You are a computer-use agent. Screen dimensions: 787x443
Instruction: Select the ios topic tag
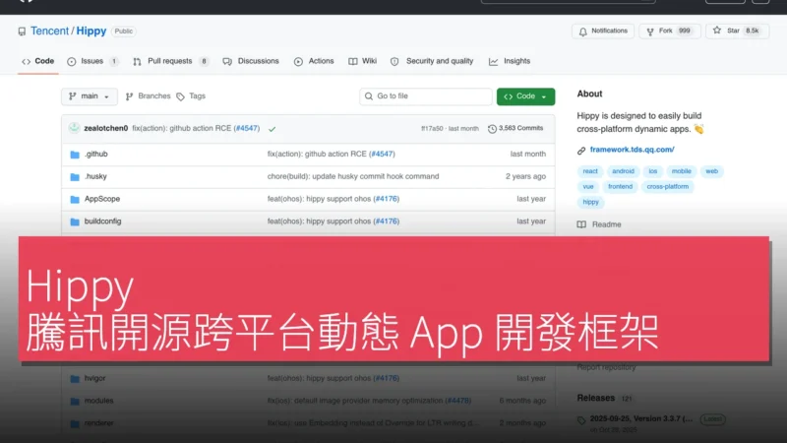[652, 171]
